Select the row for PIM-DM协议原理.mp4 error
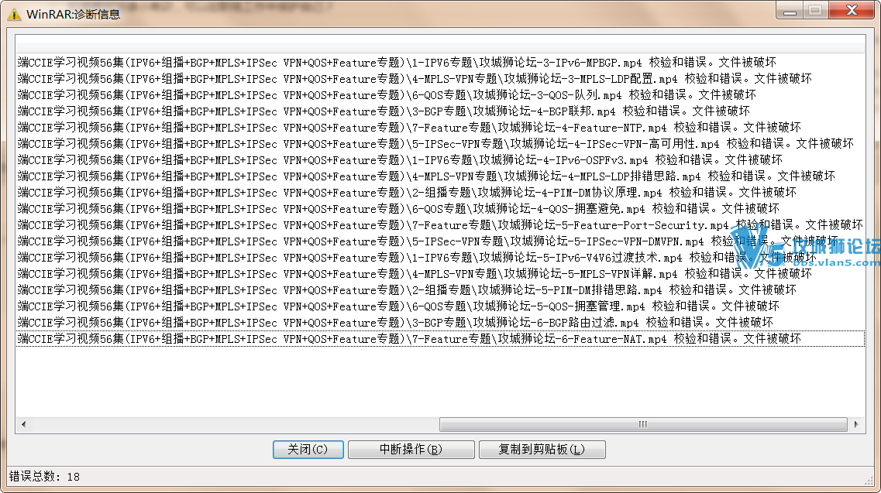The width and height of the screenshot is (881, 493). click(440, 193)
